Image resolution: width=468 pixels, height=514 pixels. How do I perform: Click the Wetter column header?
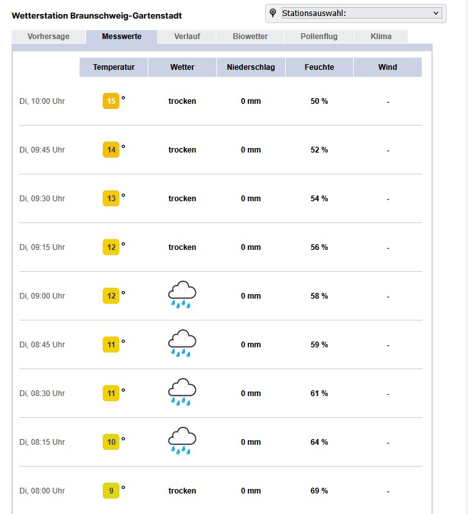[x=182, y=67]
